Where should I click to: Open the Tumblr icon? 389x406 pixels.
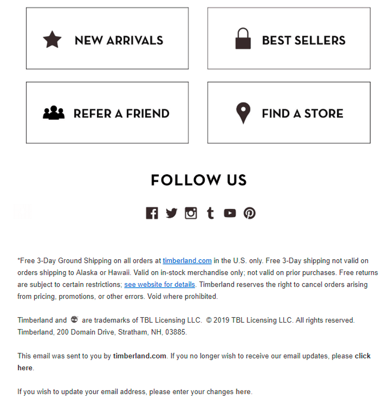pyautogui.click(x=210, y=213)
